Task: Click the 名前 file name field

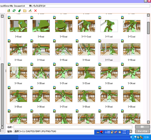Action: point(73,127)
